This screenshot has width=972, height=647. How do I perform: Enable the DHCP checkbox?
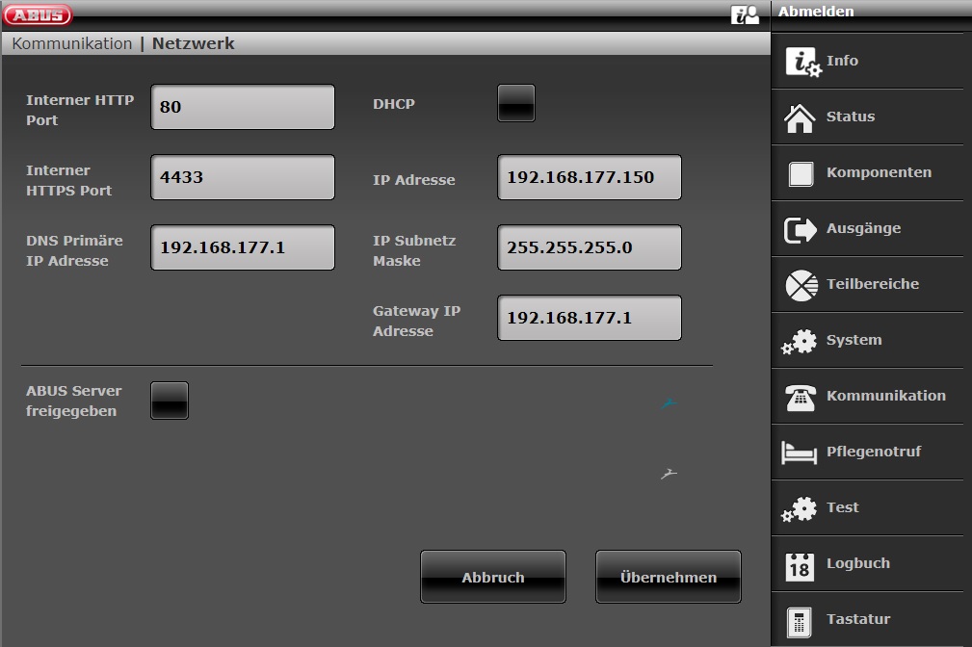pyautogui.click(x=515, y=104)
